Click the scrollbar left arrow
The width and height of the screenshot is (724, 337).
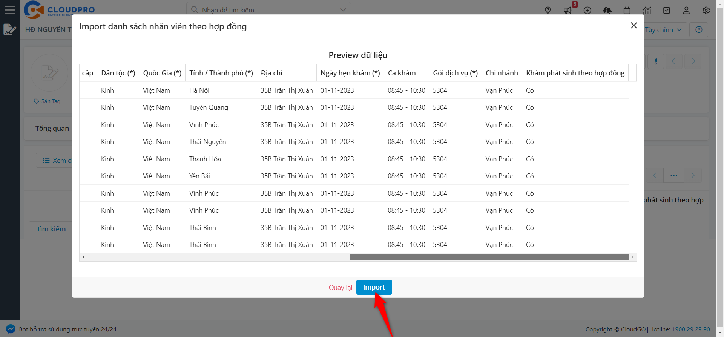tap(83, 257)
